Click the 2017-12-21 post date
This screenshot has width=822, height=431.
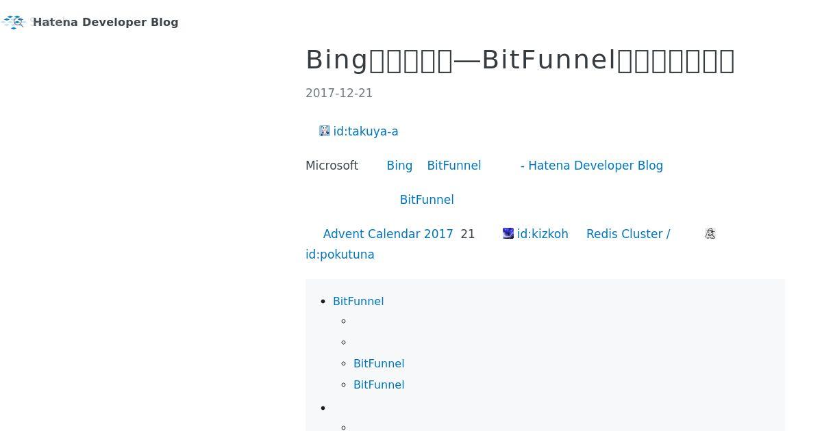click(x=339, y=93)
